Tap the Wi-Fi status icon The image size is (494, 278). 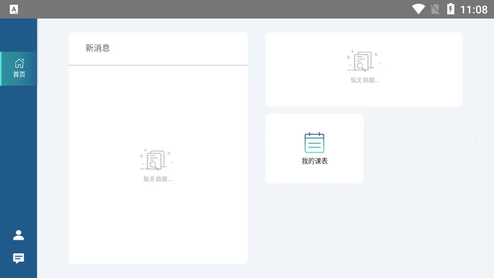tap(418, 9)
